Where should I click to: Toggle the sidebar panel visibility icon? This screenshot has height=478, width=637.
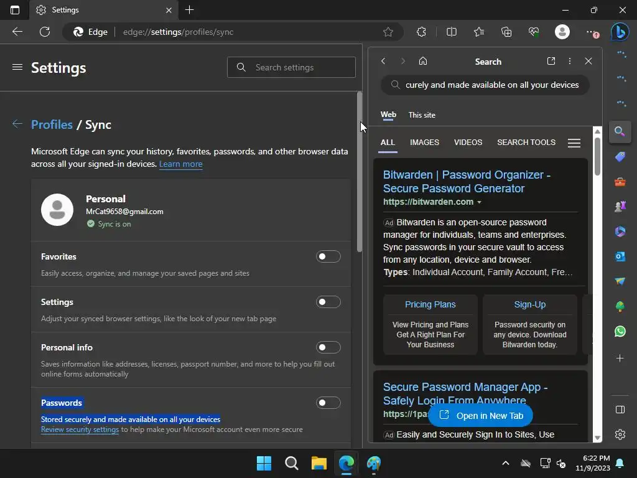[x=620, y=410]
